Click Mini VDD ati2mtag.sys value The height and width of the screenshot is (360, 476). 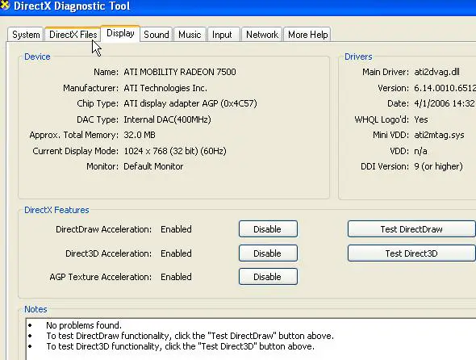[439, 135]
